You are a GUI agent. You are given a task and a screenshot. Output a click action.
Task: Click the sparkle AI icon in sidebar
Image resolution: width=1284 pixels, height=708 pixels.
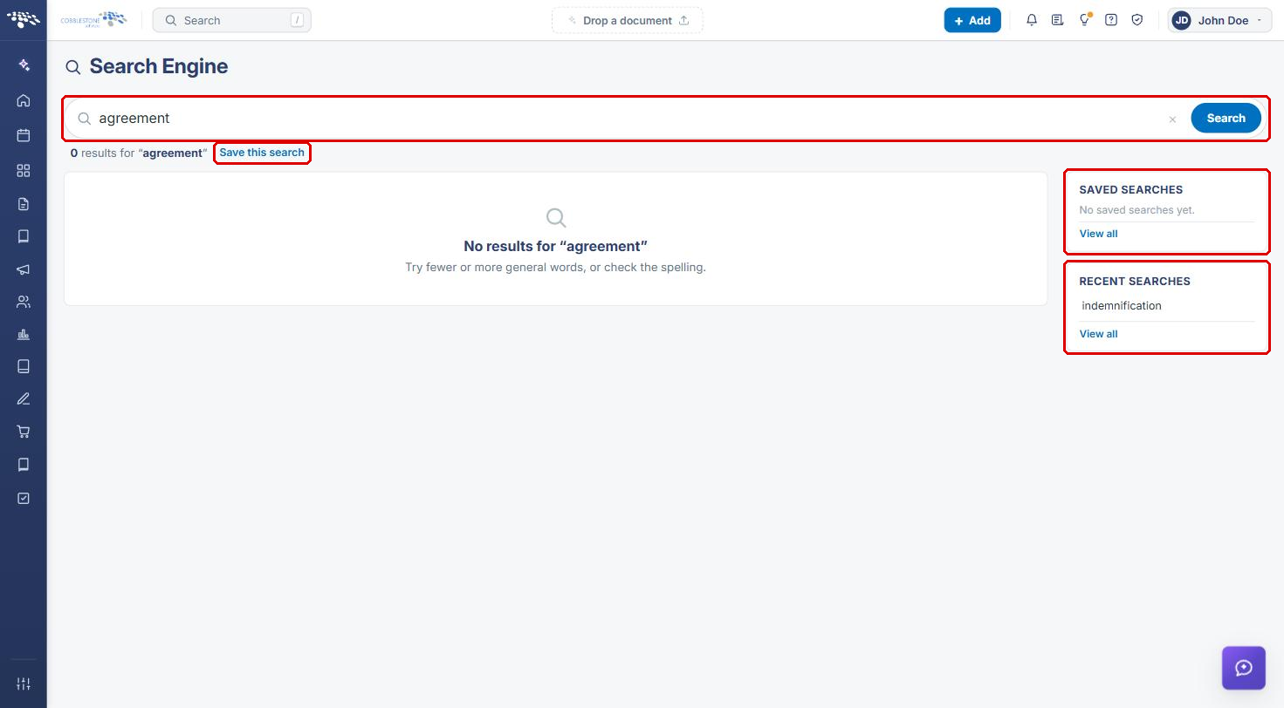click(x=24, y=65)
